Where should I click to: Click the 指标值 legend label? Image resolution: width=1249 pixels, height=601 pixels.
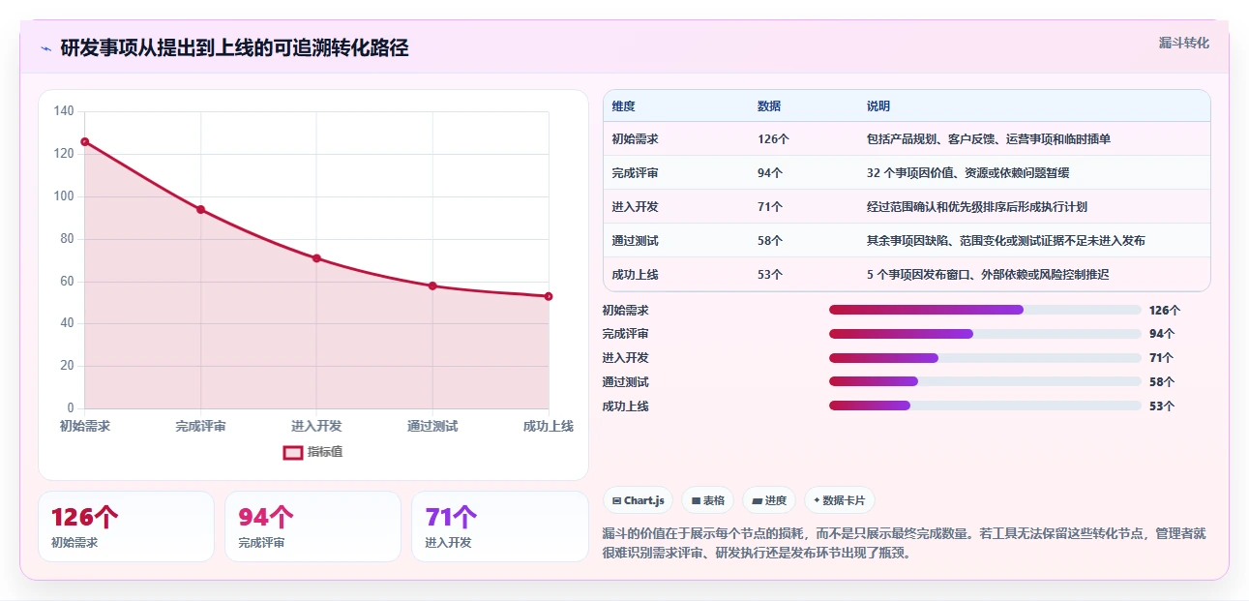click(325, 452)
